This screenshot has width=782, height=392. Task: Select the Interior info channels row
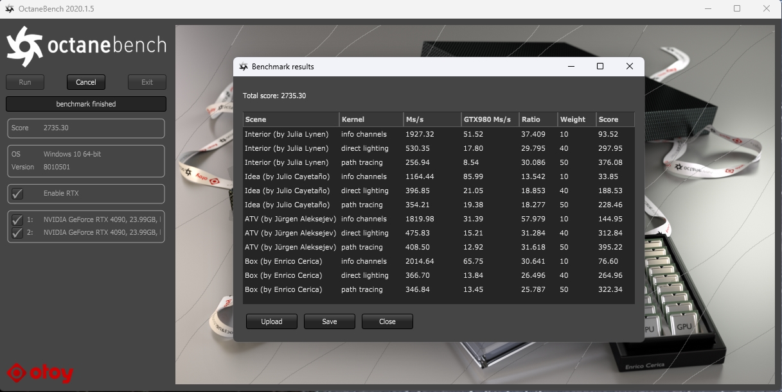point(439,134)
